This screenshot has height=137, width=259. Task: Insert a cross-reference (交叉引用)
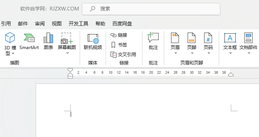(123, 54)
